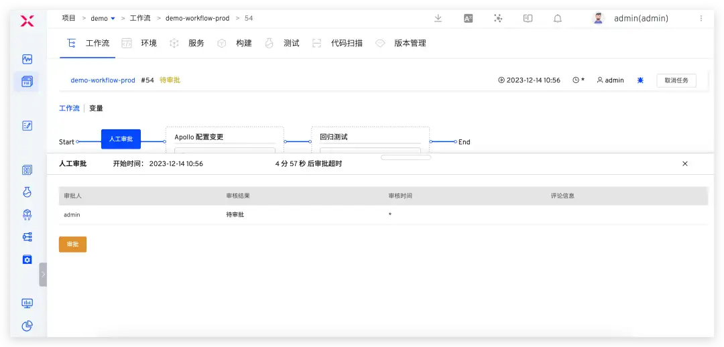Open the blue settings gear sidebar icon
The width and height of the screenshot is (724, 347).
tap(27, 259)
